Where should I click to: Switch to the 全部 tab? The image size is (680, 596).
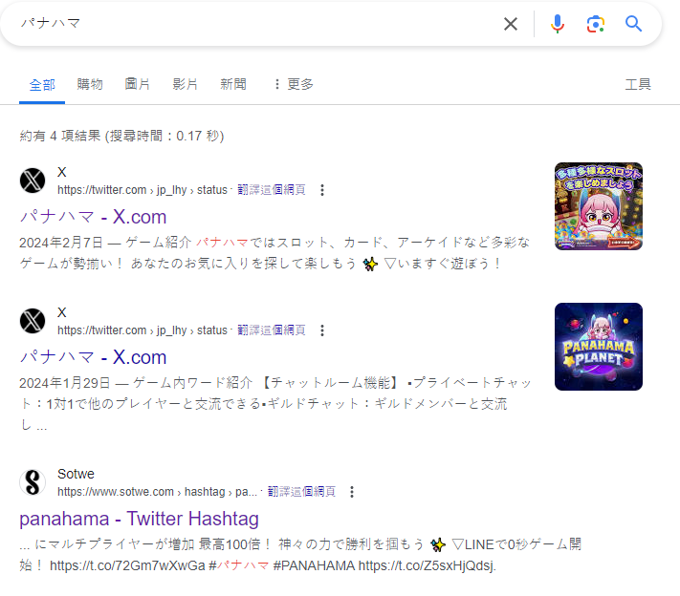(x=42, y=84)
